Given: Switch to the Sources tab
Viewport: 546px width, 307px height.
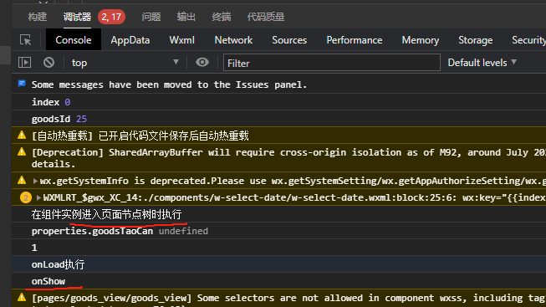Looking at the screenshot, I should coord(289,40).
